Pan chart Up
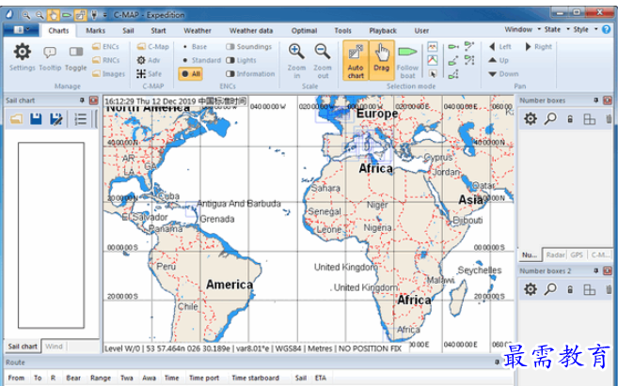Viewport: 618px width, 386px height. coord(499,60)
